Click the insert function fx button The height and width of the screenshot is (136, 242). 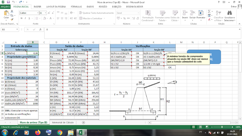[x=41, y=29]
